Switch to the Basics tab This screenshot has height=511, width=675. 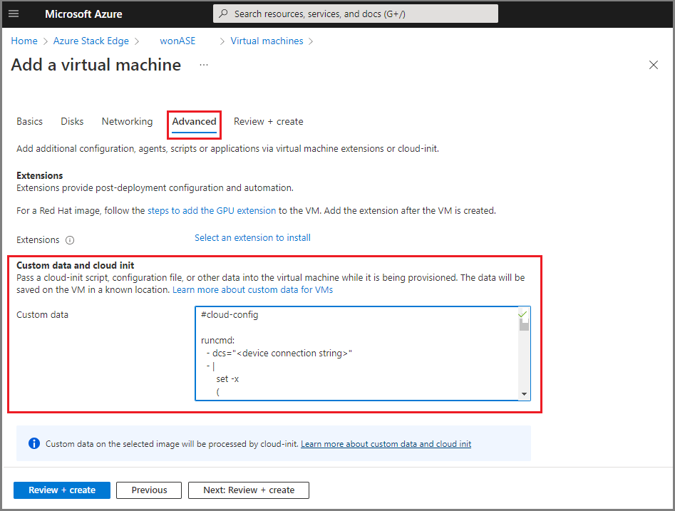(x=29, y=121)
